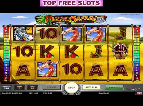Click the BET MAX button

tap(52, 87)
